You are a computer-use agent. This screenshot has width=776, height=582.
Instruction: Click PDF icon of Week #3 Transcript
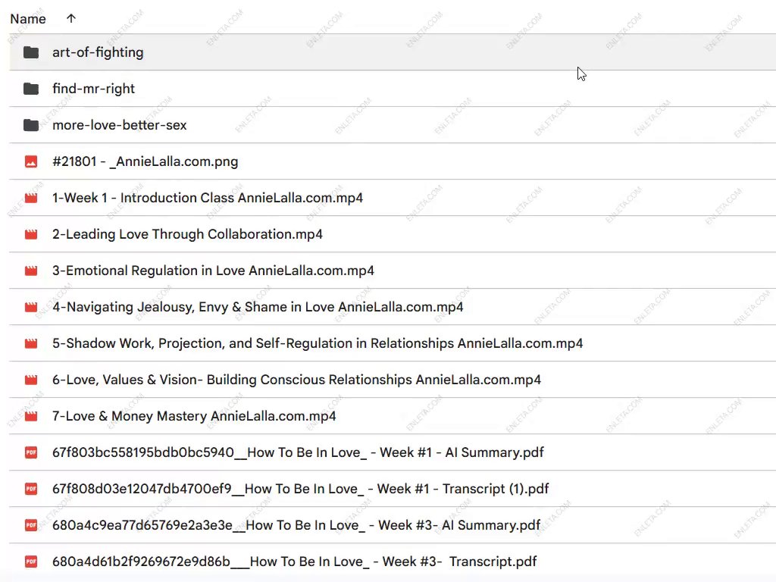pos(31,562)
